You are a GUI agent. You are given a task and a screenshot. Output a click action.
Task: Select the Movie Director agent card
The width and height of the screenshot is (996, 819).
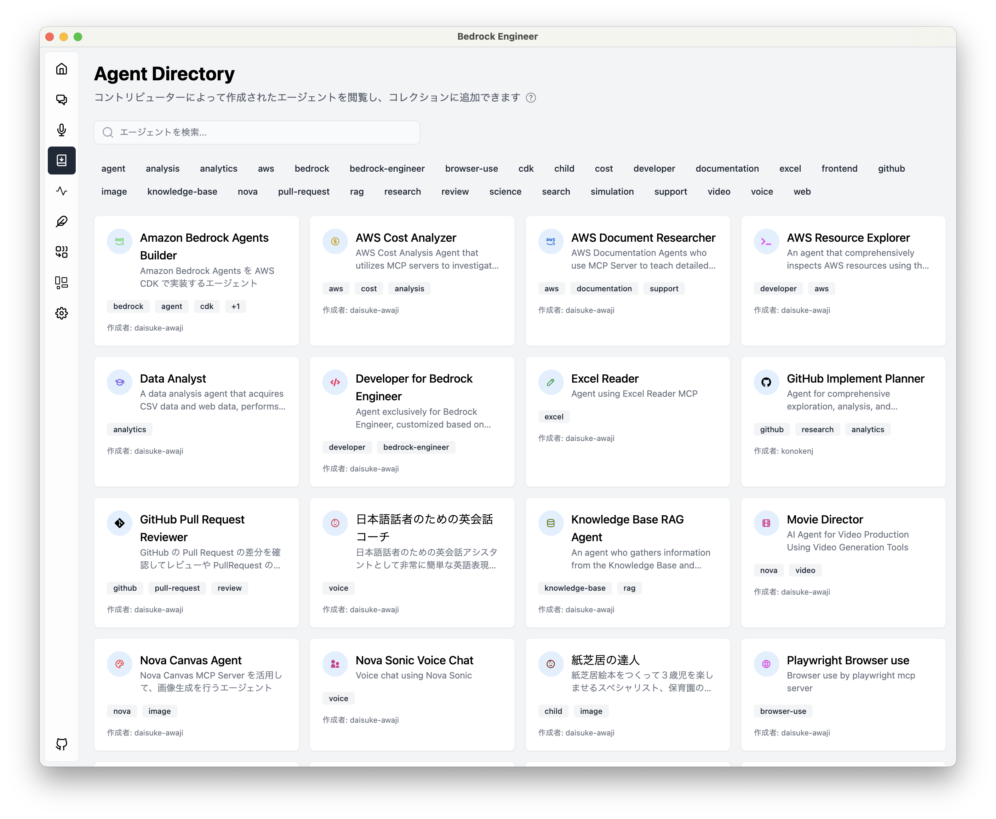pyautogui.click(x=824, y=520)
